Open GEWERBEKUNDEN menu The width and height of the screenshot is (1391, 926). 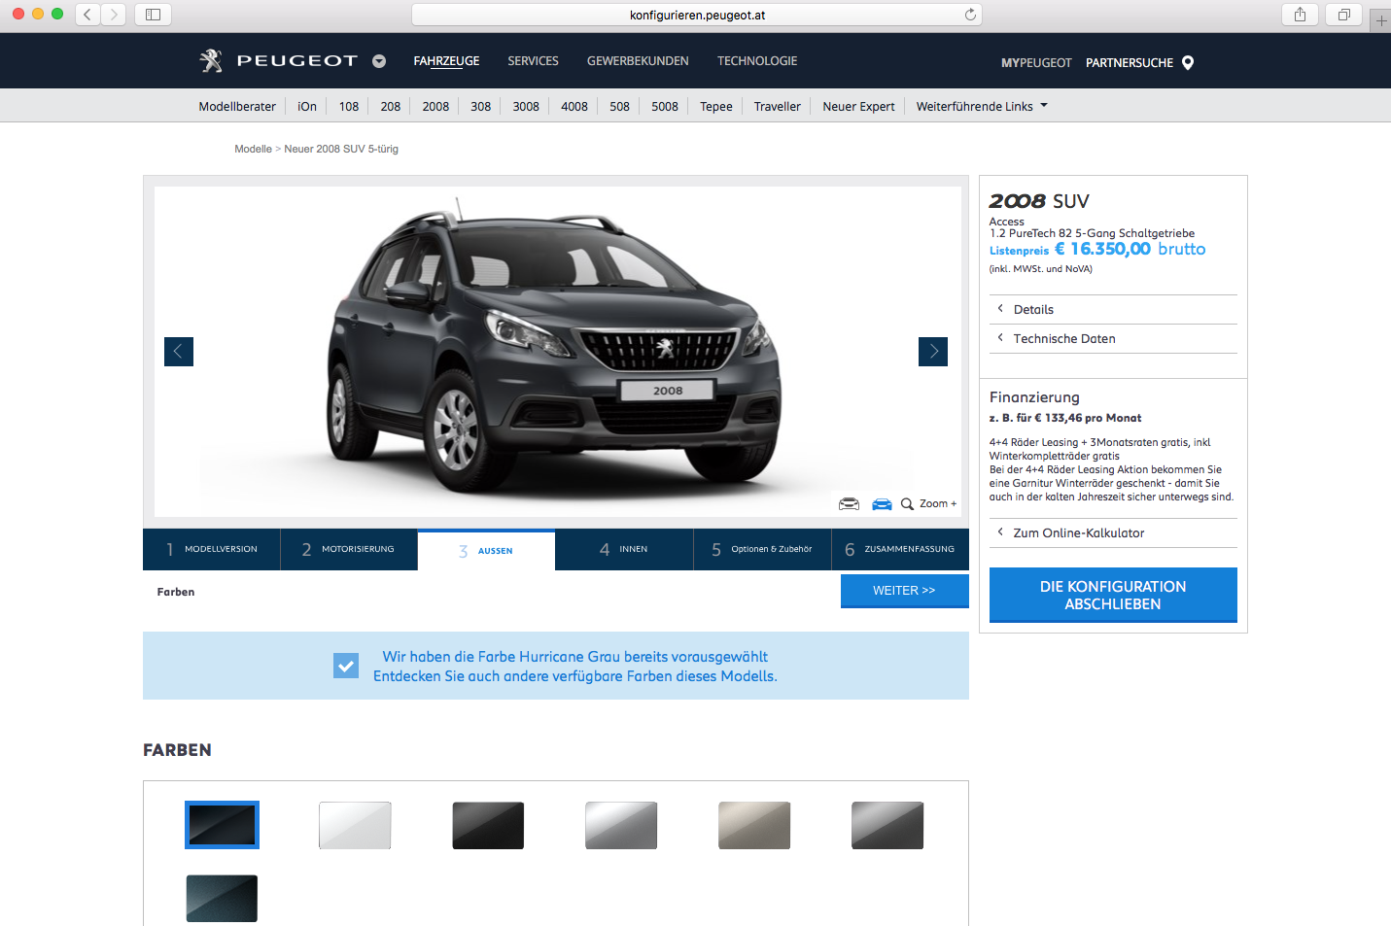click(x=638, y=61)
